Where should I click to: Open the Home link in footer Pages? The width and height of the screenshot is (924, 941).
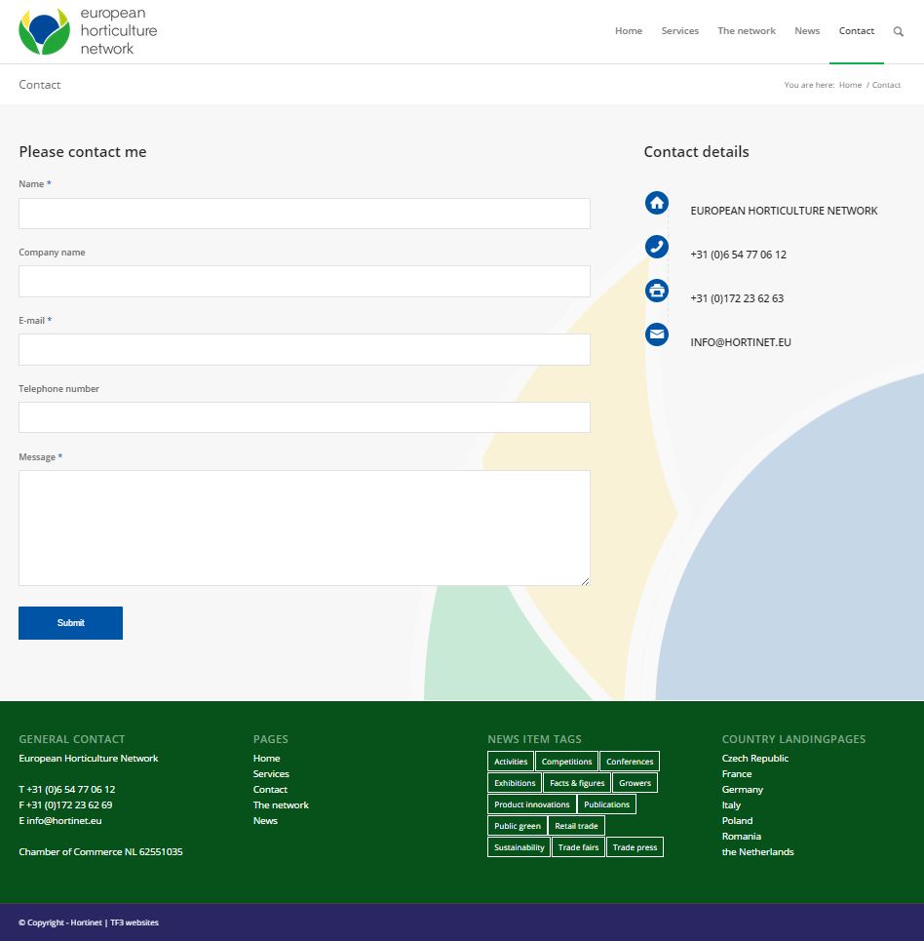[x=266, y=758]
